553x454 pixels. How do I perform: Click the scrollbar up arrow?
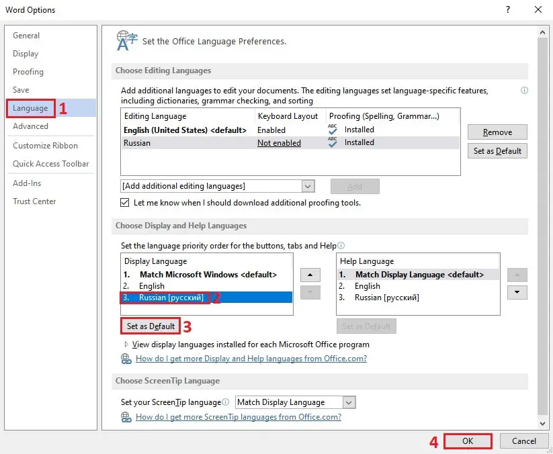pos(542,32)
